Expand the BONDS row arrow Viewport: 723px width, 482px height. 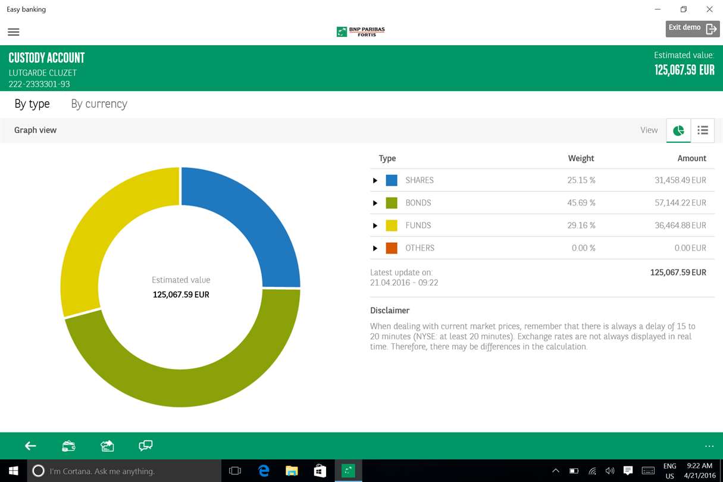(375, 203)
